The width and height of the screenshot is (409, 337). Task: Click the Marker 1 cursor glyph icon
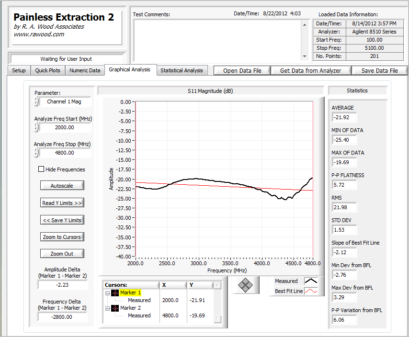pos(115,293)
